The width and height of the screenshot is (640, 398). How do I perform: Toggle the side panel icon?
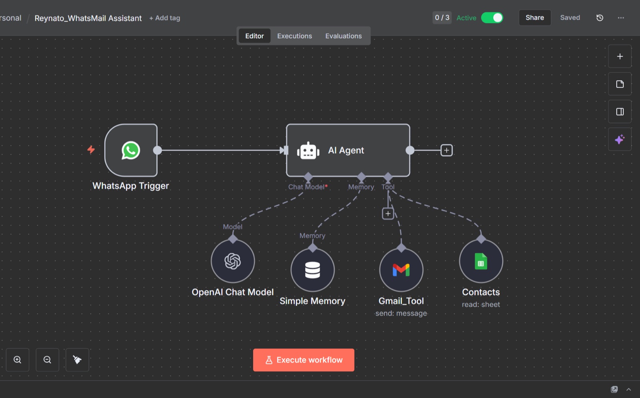pyautogui.click(x=620, y=111)
